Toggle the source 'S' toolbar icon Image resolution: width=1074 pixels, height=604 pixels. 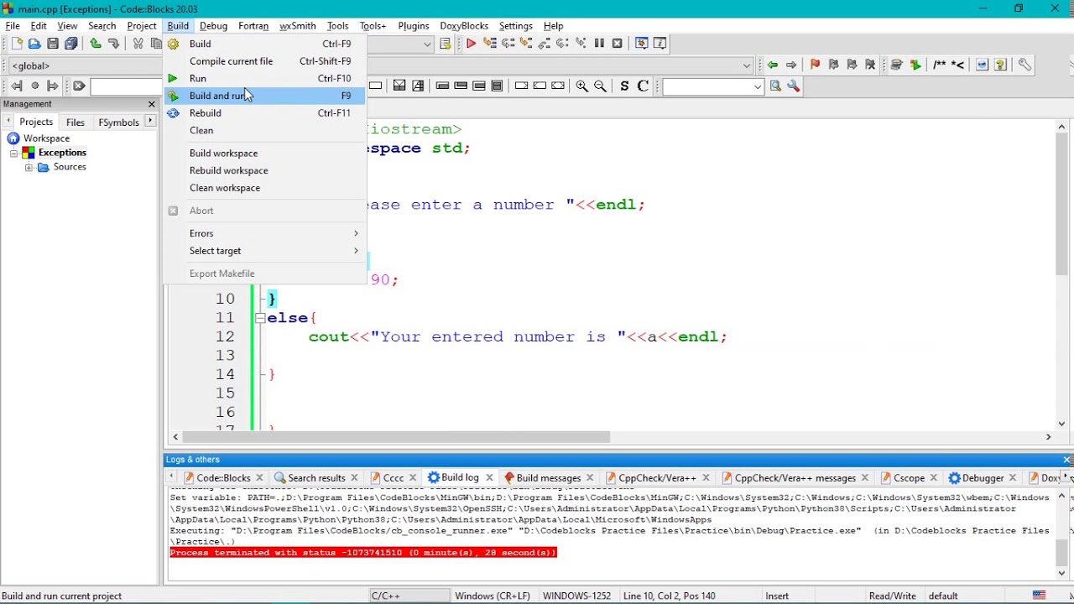(624, 86)
